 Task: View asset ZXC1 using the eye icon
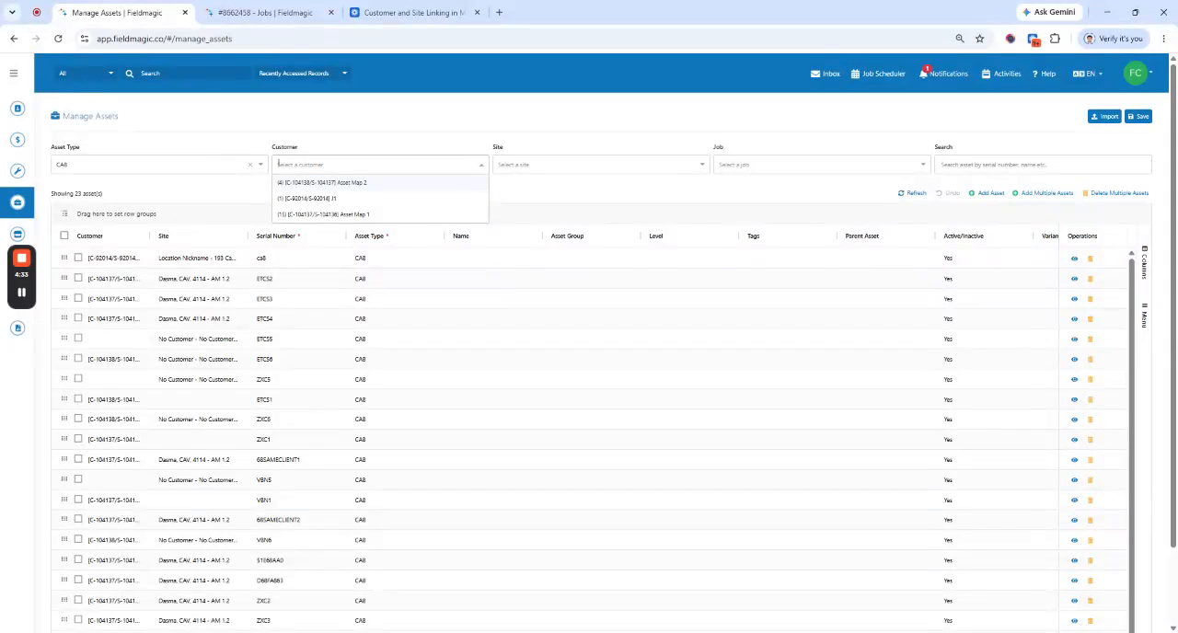click(x=1074, y=440)
